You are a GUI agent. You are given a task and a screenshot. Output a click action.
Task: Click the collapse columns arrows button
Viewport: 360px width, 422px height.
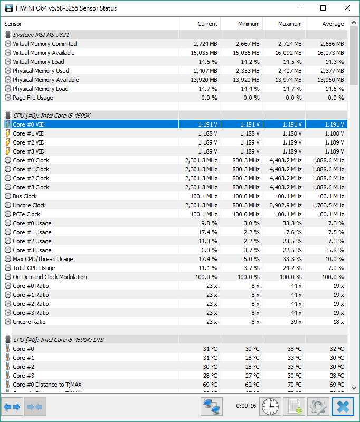click(x=35, y=407)
